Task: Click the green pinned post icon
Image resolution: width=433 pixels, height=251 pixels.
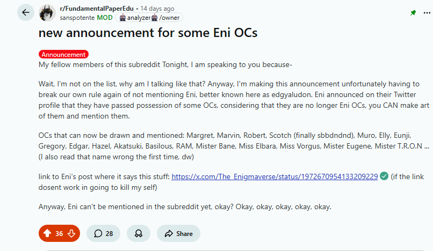Action: 413,13
